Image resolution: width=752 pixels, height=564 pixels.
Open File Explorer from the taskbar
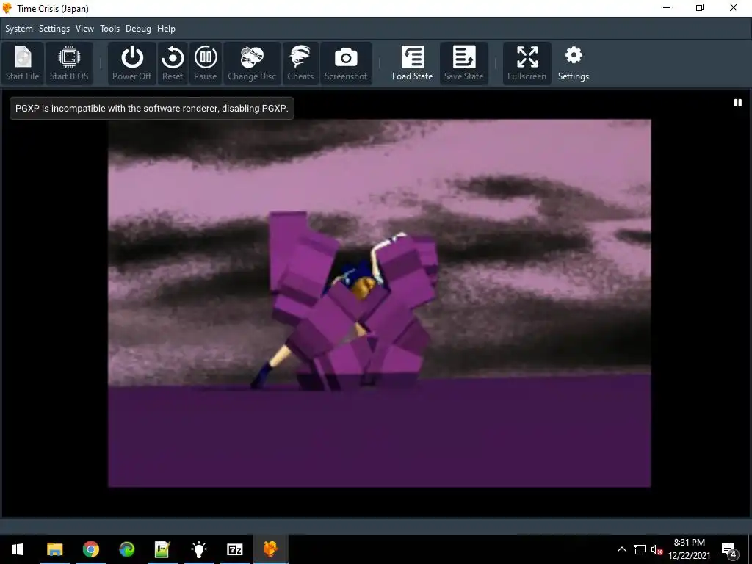coord(54,549)
